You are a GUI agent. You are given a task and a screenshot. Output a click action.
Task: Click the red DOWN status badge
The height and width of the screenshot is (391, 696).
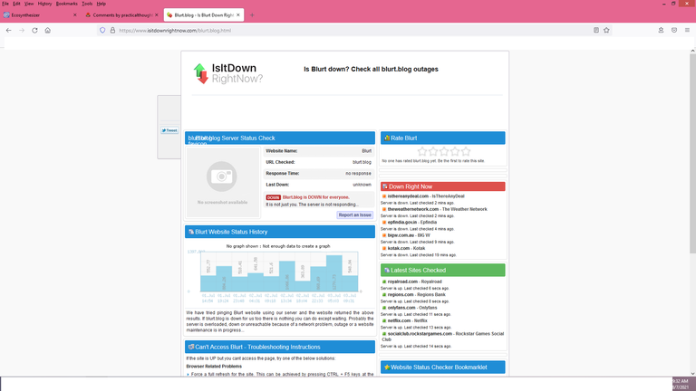273,197
